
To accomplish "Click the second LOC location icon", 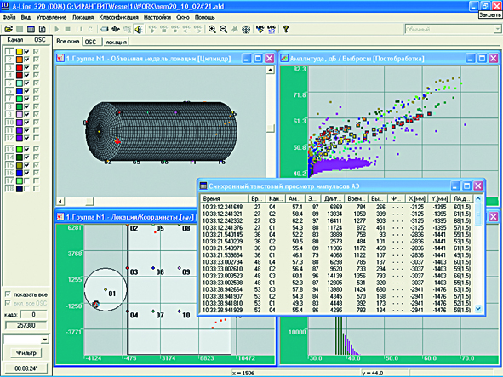I will click(272, 29).
